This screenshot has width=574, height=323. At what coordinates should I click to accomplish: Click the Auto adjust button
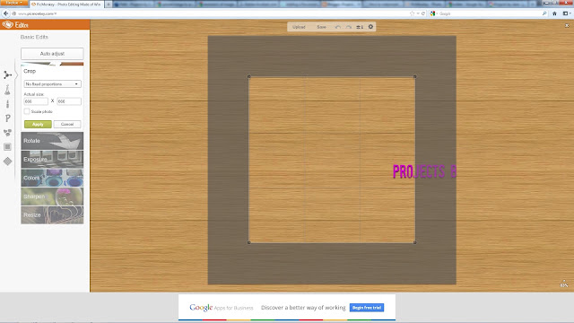point(52,54)
